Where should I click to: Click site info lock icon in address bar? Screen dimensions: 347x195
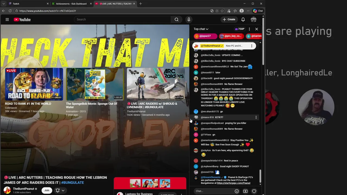[17, 11]
